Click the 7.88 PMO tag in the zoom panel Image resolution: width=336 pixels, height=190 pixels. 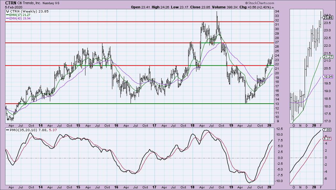pyautogui.click(x=327, y=130)
